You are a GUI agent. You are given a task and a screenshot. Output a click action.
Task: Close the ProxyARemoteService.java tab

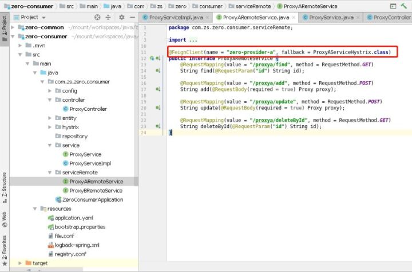pyautogui.click(x=294, y=18)
